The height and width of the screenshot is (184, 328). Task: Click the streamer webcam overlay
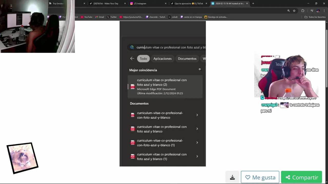tap(286, 76)
